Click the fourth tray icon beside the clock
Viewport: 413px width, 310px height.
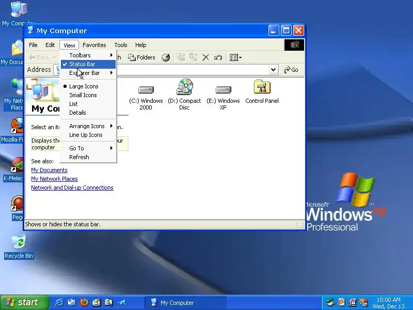point(363,302)
